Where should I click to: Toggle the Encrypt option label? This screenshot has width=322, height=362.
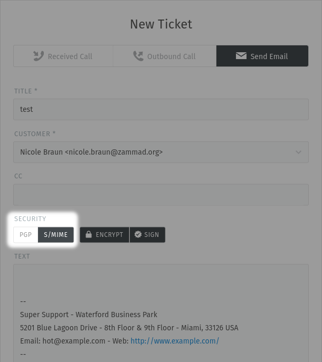[x=109, y=235]
